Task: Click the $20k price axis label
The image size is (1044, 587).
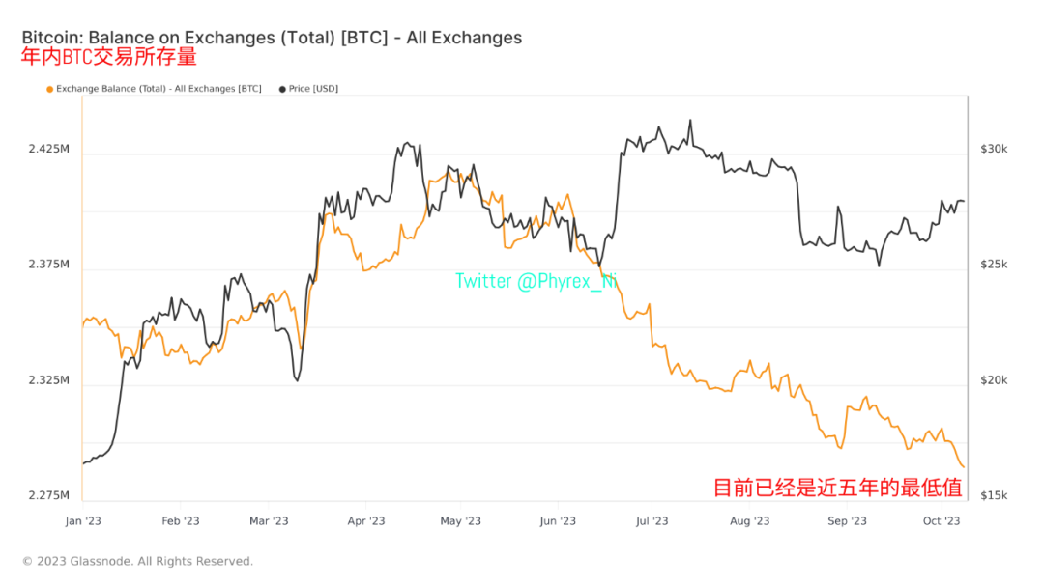Action: click(994, 380)
